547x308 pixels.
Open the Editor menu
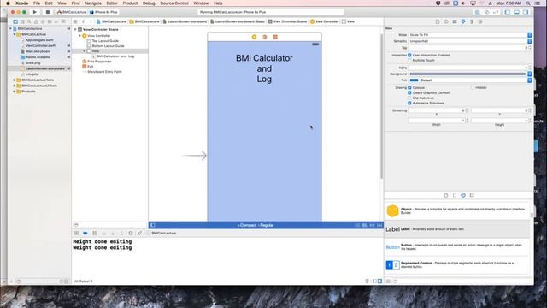pos(112,3)
